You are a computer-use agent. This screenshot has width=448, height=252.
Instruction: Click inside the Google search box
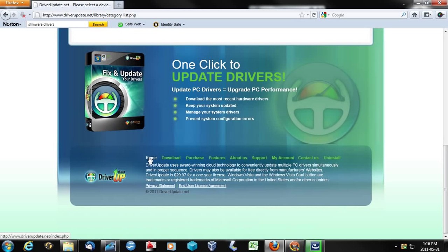[x=365, y=15]
